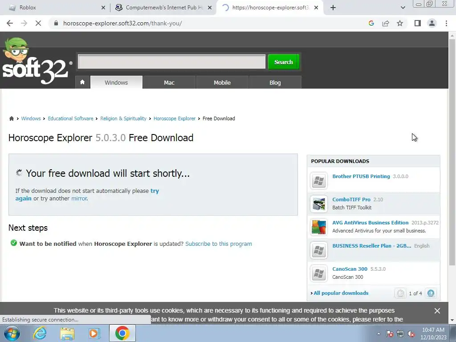Click Windows breadcrumb link
456x342 pixels.
tap(31, 118)
